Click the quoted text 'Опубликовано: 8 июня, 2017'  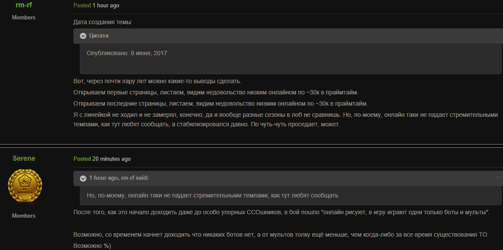[x=127, y=53]
